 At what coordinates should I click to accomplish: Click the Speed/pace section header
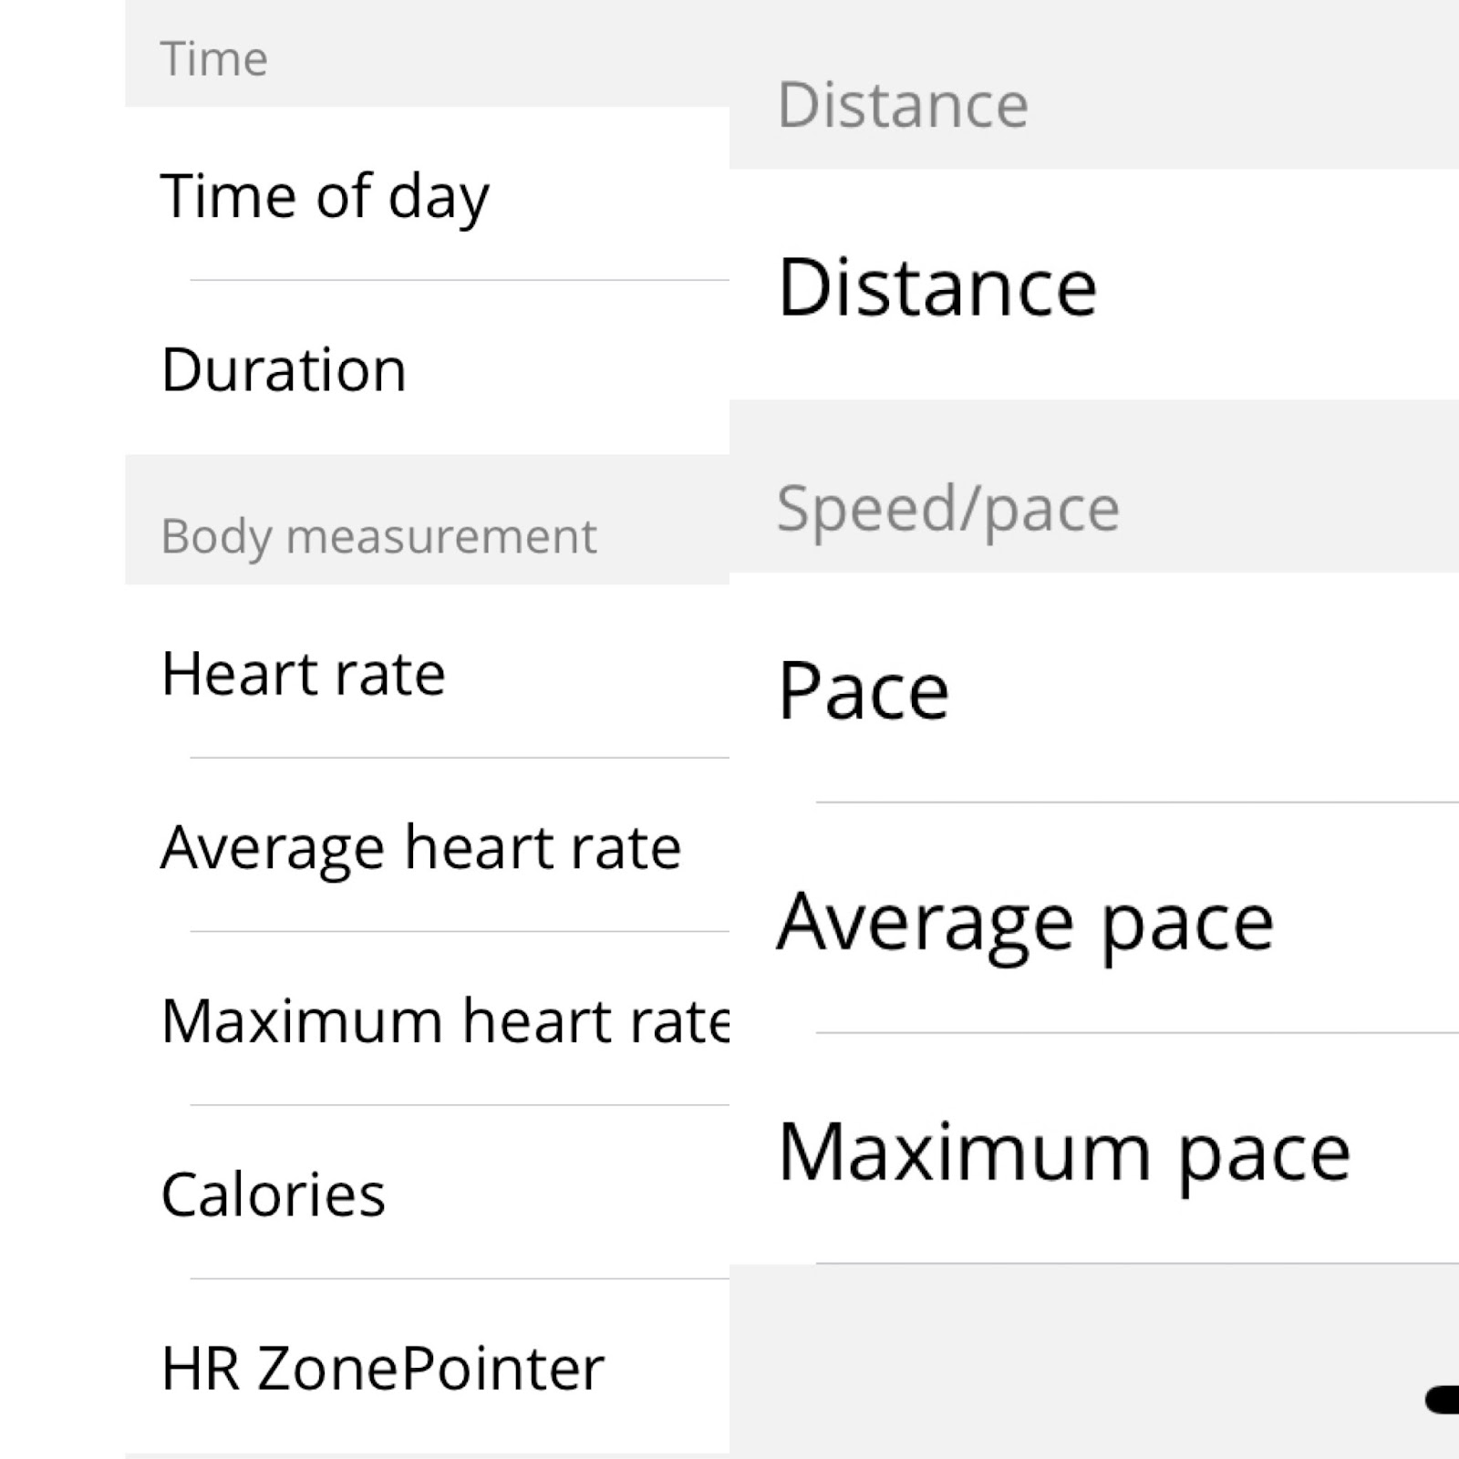tap(947, 507)
